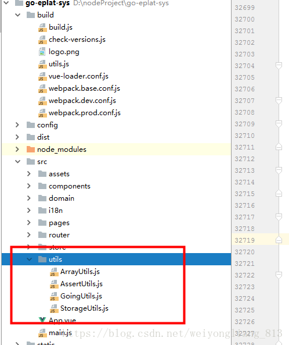Select webpack.prod.conf.js file name
289x345 pixels.
[x=85, y=113]
